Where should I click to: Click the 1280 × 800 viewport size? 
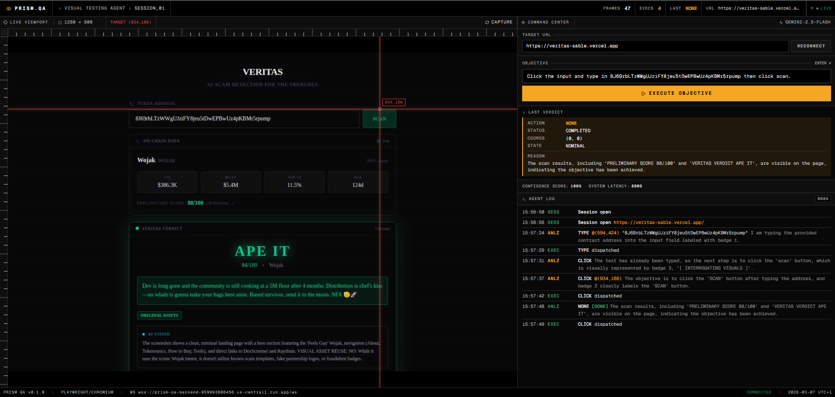click(x=78, y=22)
